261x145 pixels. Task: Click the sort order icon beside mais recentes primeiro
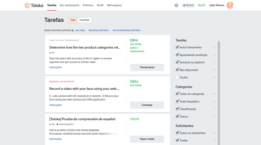coord(73,30)
